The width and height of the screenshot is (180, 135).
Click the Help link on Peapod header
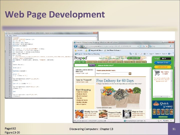point(122,58)
